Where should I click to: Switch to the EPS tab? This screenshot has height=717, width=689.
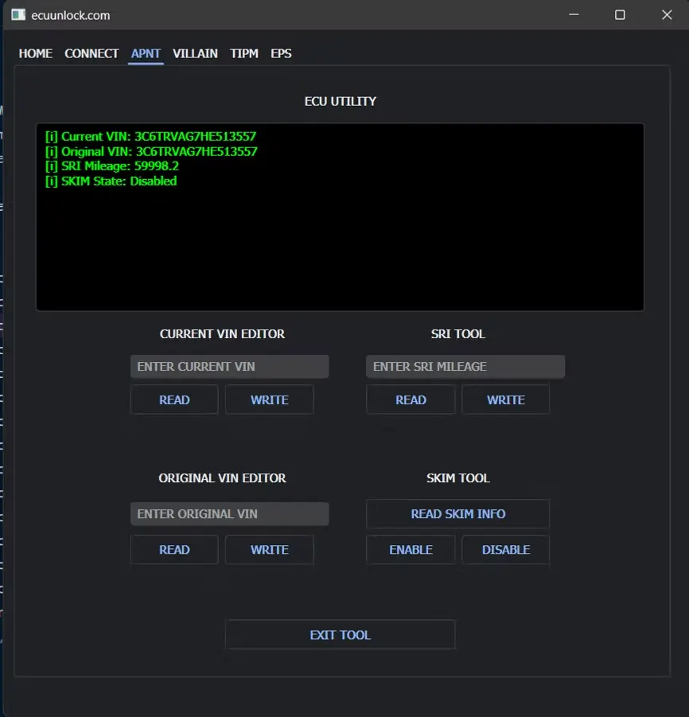281,53
